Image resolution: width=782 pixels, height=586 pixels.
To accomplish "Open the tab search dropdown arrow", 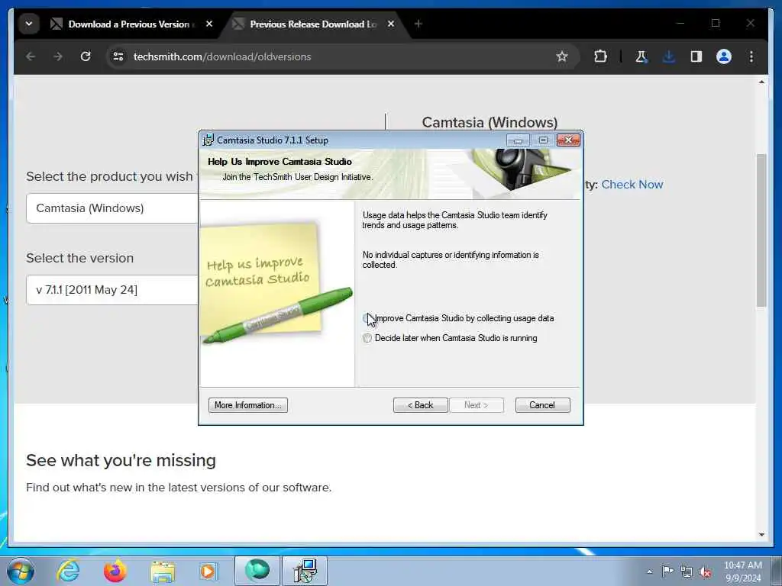I will pos(29,24).
